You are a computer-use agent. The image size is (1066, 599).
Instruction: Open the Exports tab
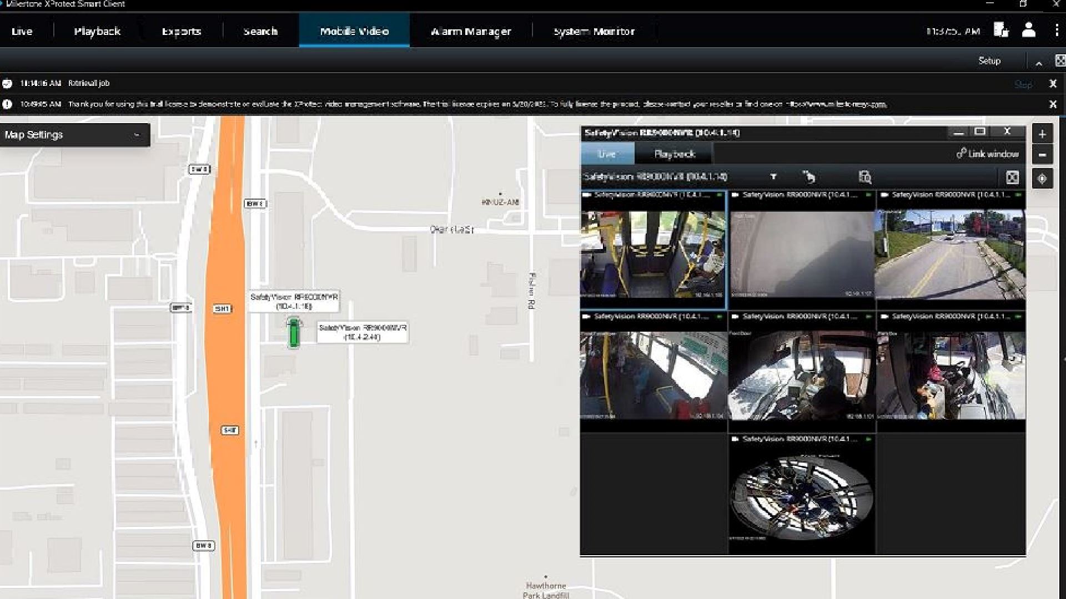(x=182, y=32)
